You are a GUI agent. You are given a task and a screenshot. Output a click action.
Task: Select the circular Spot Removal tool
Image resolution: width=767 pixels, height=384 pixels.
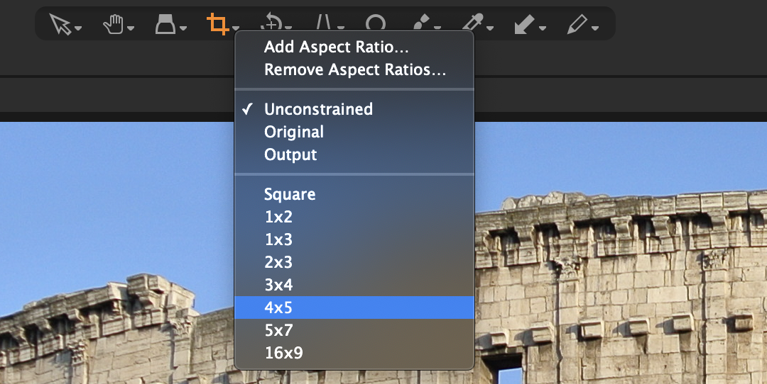pyautogui.click(x=376, y=24)
